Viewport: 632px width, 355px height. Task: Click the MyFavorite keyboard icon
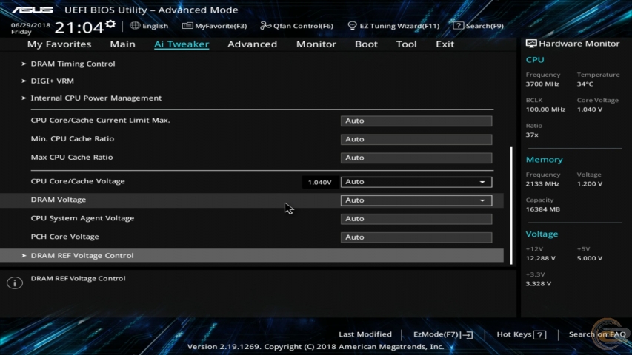[187, 26]
